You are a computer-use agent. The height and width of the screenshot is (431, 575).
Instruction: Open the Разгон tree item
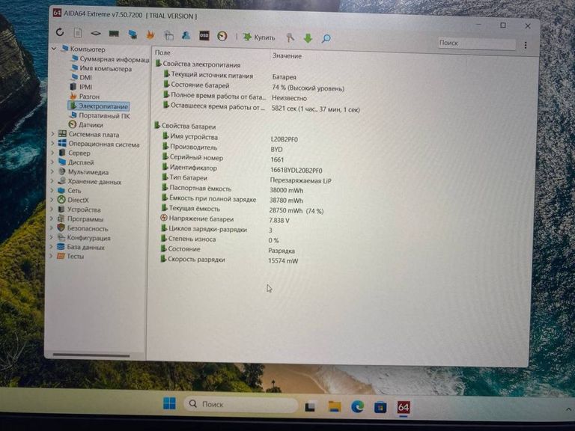(89, 97)
